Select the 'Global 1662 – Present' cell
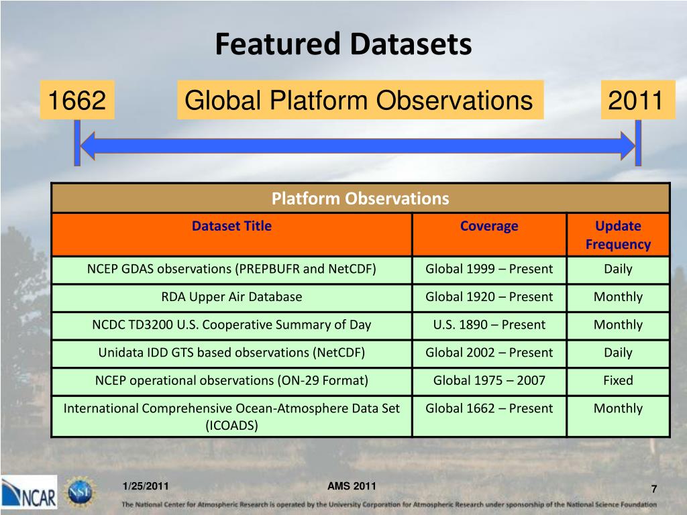687x515 pixels. coord(489,416)
